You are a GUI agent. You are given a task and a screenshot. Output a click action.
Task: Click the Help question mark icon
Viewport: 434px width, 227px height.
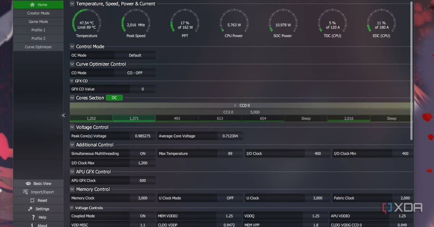33,217
